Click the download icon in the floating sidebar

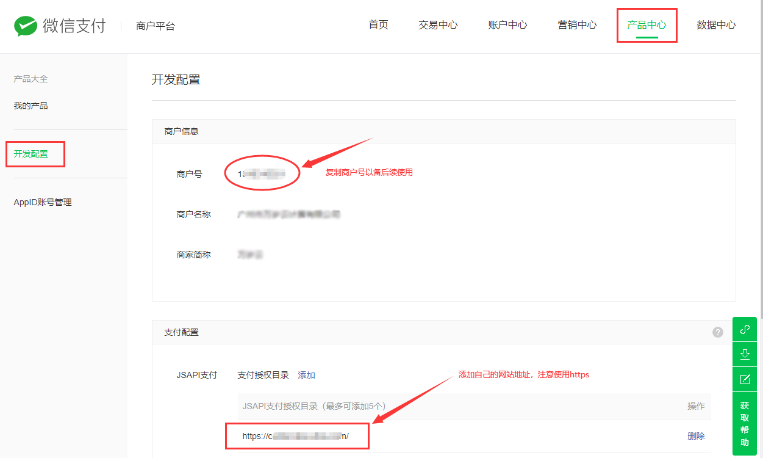tap(745, 354)
